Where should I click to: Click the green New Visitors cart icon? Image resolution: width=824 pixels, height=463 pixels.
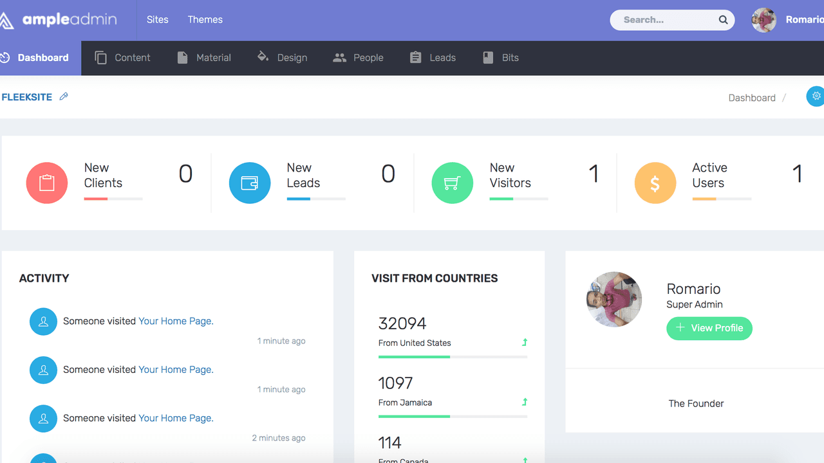453,183
